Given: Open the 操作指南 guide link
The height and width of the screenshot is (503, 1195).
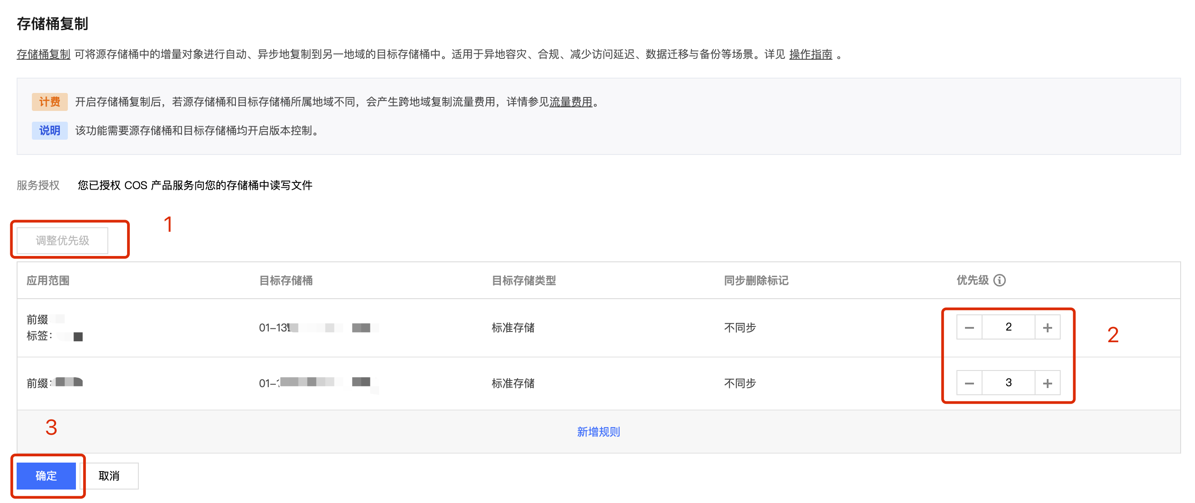Looking at the screenshot, I should tap(810, 54).
